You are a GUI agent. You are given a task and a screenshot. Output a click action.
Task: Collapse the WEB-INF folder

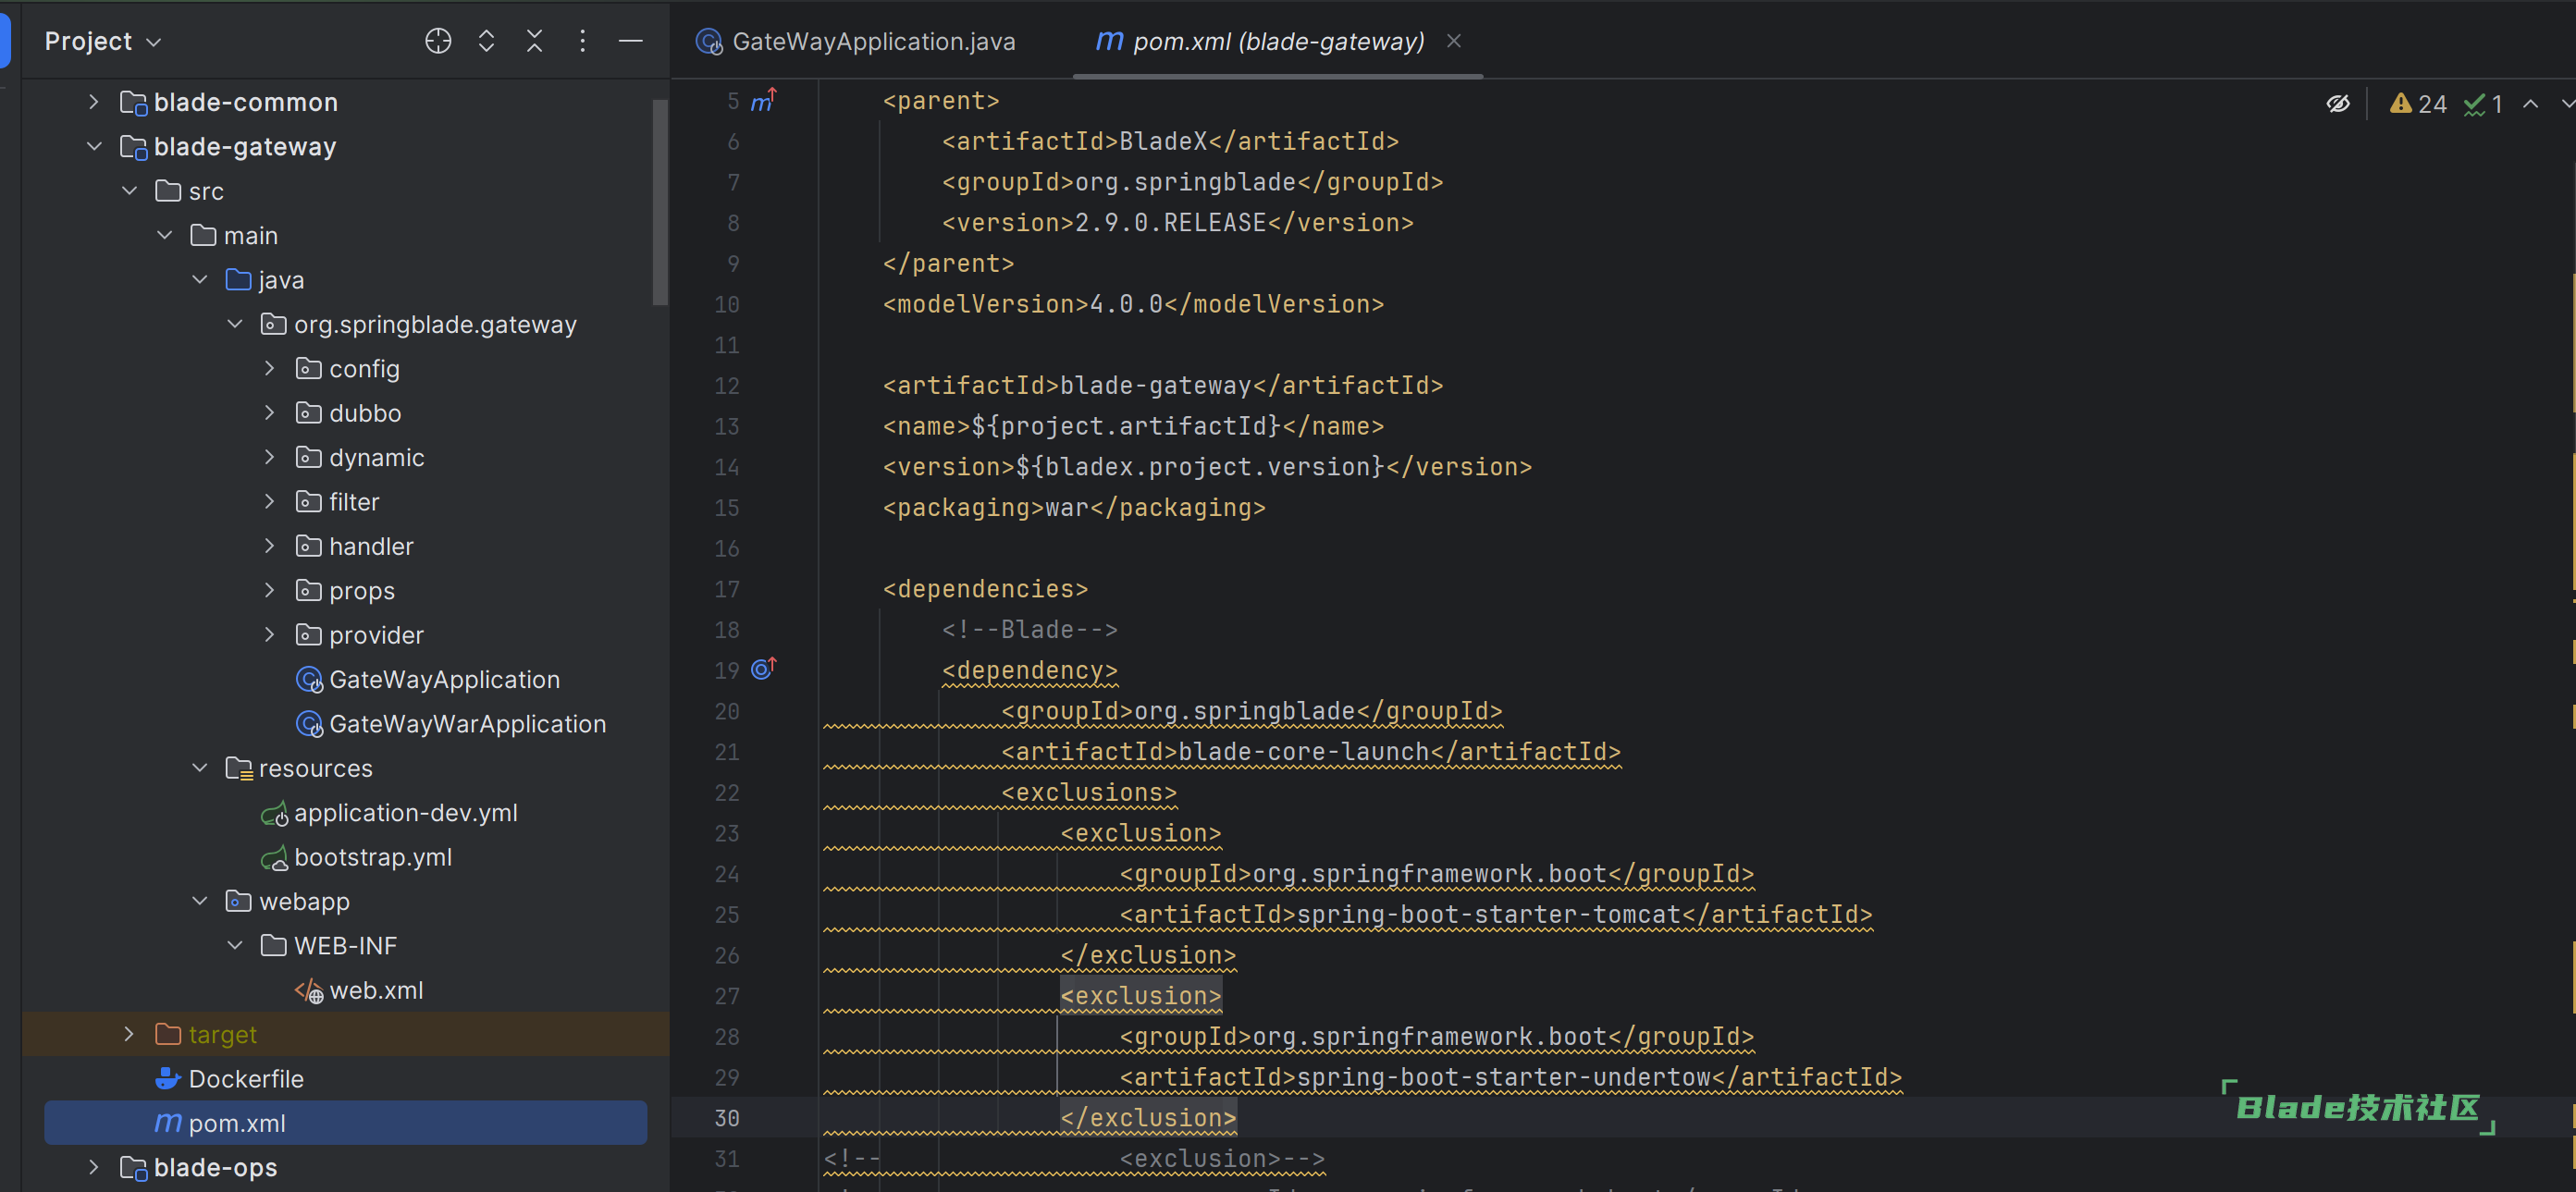[x=235, y=945]
